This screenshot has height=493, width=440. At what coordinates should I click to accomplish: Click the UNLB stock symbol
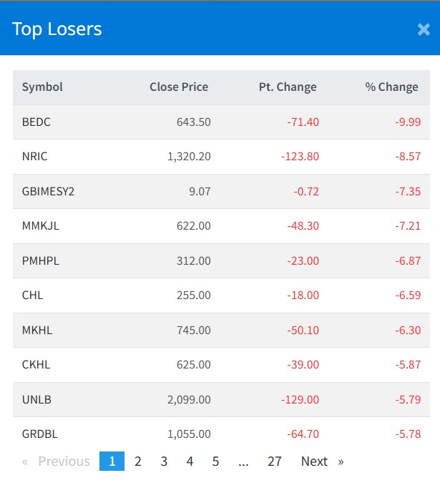click(x=36, y=399)
